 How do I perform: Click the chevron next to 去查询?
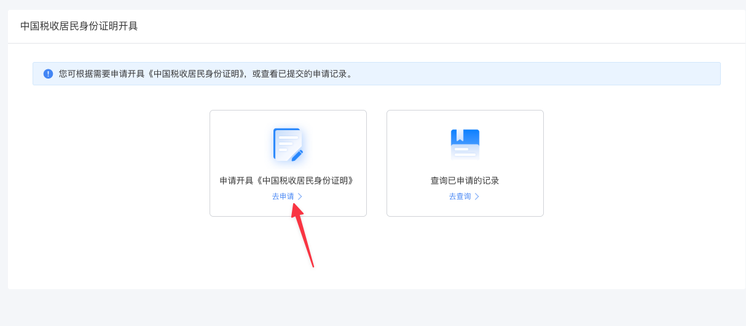[477, 196]
